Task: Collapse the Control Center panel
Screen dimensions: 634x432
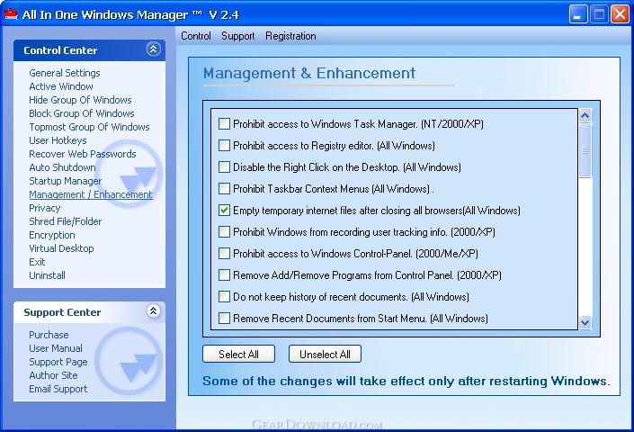Action: pyautogui.click(x=153, y=49)
